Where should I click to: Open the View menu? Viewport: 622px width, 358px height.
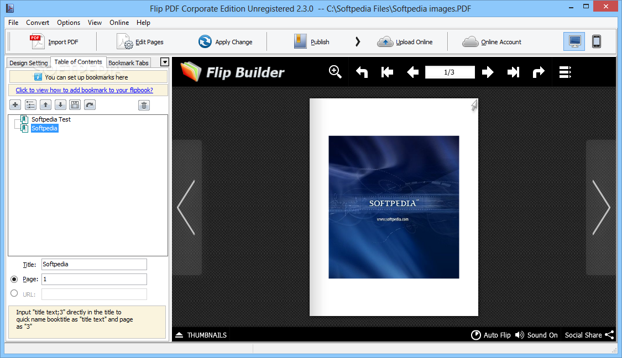[95, 23]
